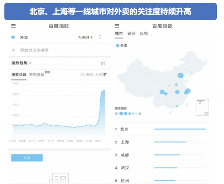Click Shanghai bubble on the map
Screen dimensions: 224x184
coord(188,91)
